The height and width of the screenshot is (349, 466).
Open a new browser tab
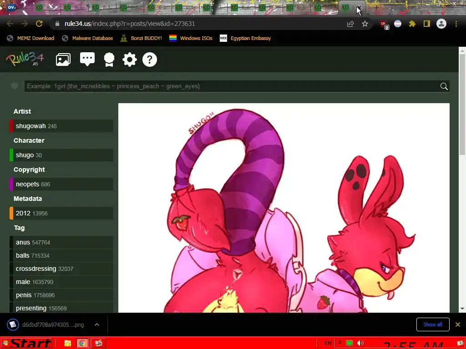pyautogui.click(x=376, y=8)
